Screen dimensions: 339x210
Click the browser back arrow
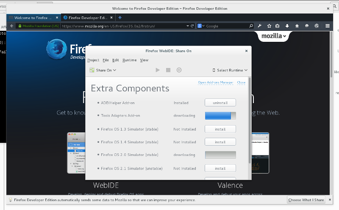coord(12,26)
